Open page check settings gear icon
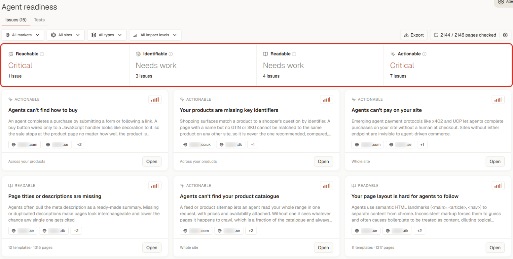Image resolution: width=513 pixels, height=259 pixels. pyautogui.click(x=505, y=35)
